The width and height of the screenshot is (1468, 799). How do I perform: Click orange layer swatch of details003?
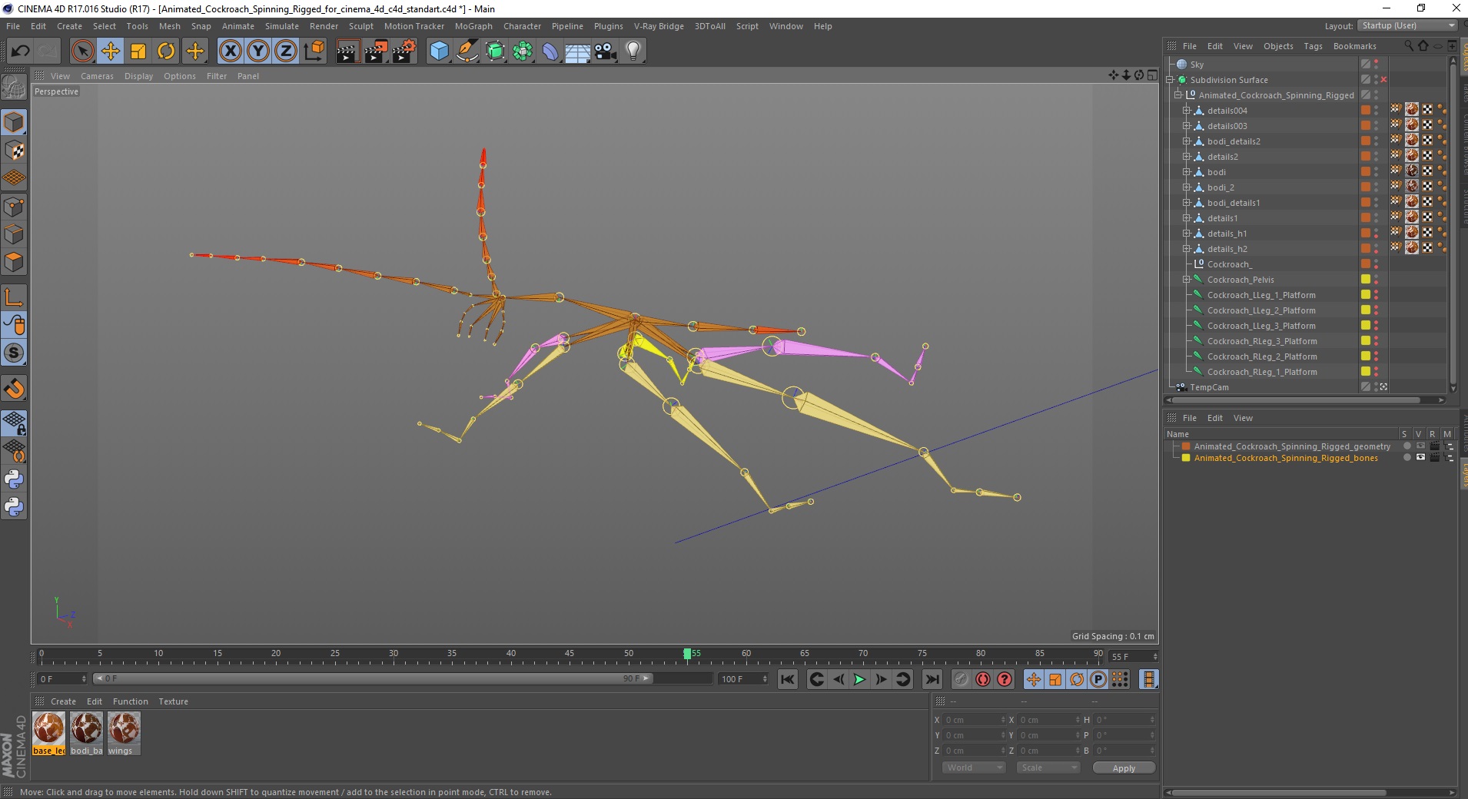click(x=1366, y=126)
